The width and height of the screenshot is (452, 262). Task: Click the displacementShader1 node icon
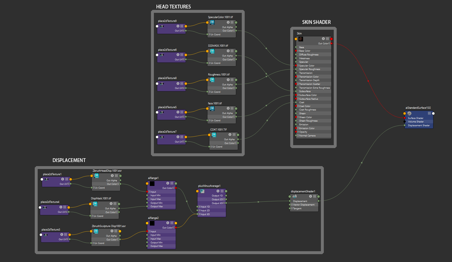[x=294, y=196]
